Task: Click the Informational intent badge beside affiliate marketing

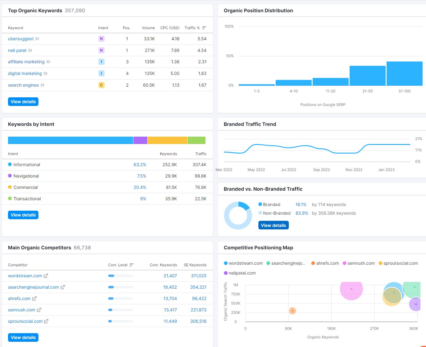Action: (x=102, y=62)
